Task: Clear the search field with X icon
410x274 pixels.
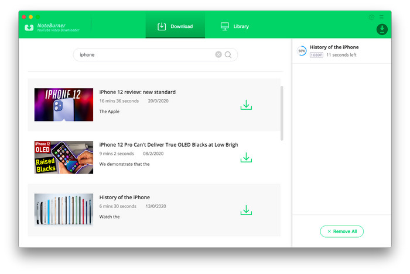Action: [218, 54]
